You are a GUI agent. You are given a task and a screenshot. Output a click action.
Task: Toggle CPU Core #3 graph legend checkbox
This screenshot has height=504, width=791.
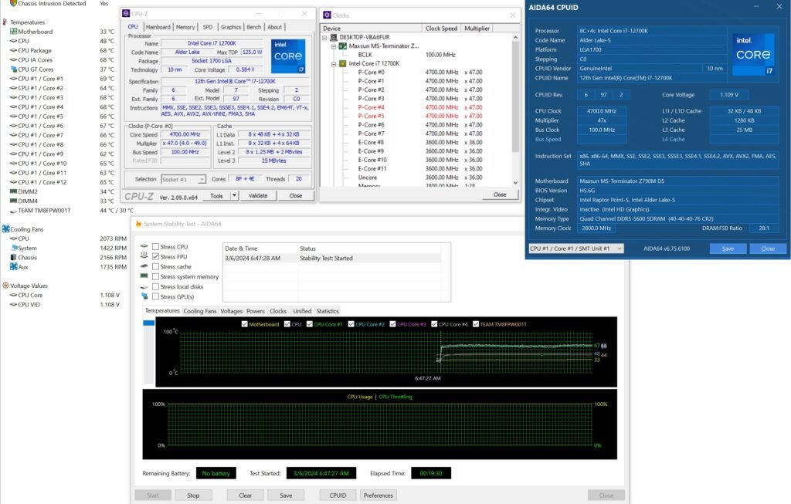(392, 324)
